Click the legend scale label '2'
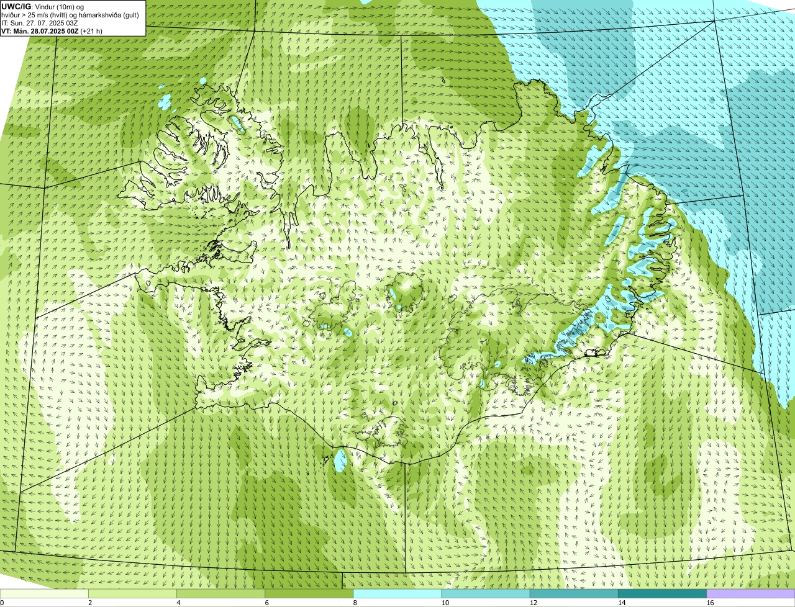The image size is (795, 607). 90,603
